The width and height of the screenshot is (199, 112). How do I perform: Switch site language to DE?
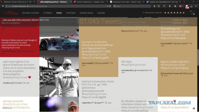point(194,14)
